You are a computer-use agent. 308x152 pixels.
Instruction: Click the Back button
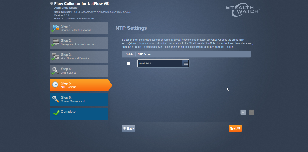(128, 128)
